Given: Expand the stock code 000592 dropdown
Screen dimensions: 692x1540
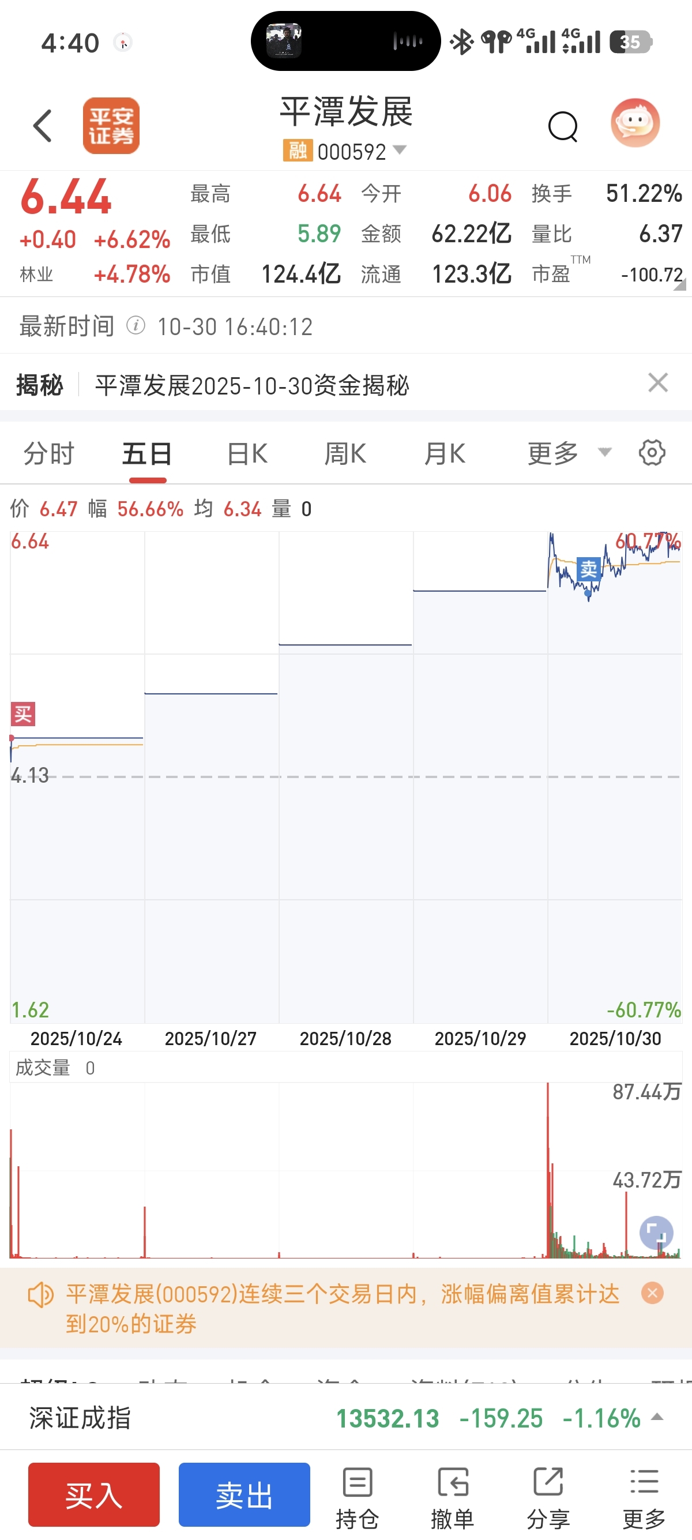Looking at the screenshot, I should click(399, 149).
